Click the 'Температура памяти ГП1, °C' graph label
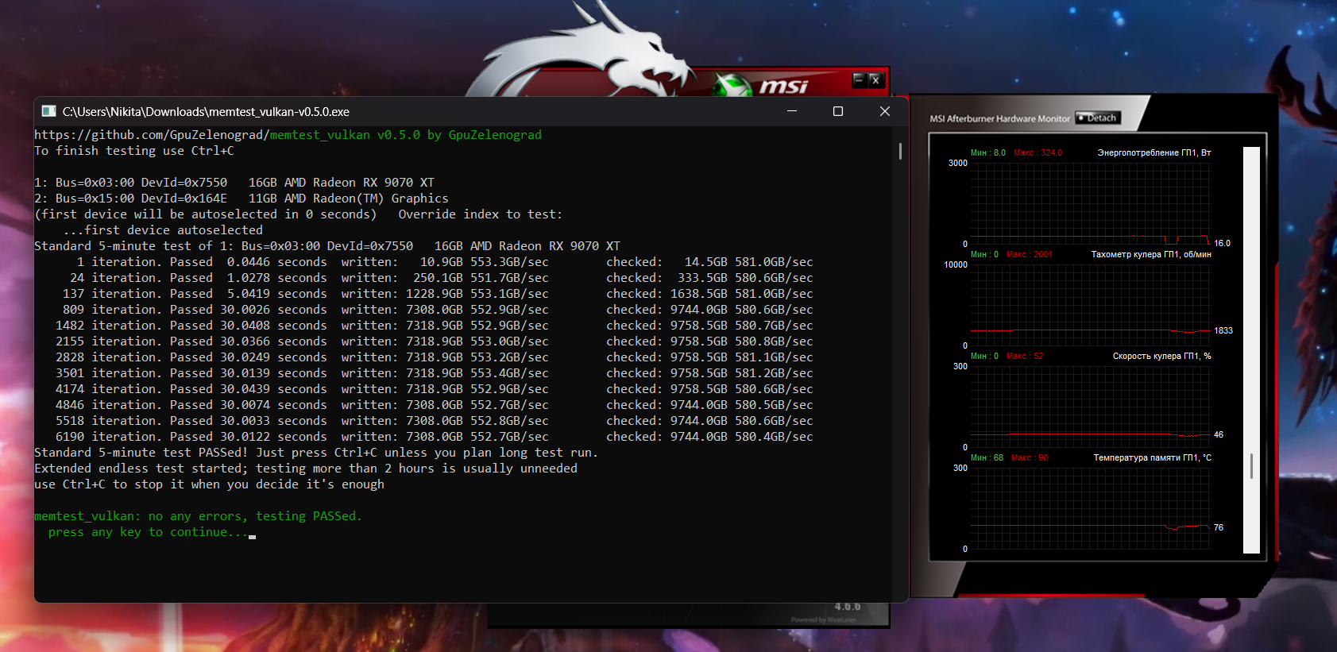This screenshot has height=652, width=1337. [1153, 457]
